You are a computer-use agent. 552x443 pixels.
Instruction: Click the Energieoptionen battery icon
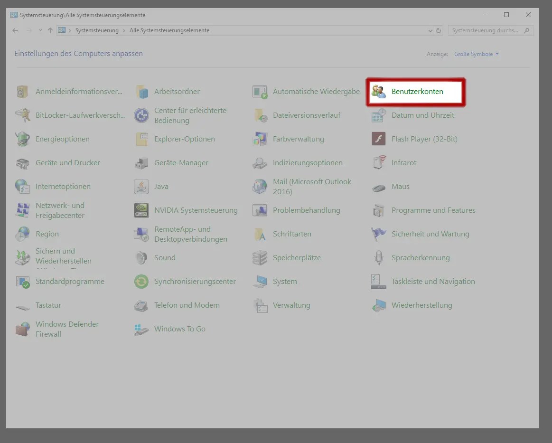(22, 139)
